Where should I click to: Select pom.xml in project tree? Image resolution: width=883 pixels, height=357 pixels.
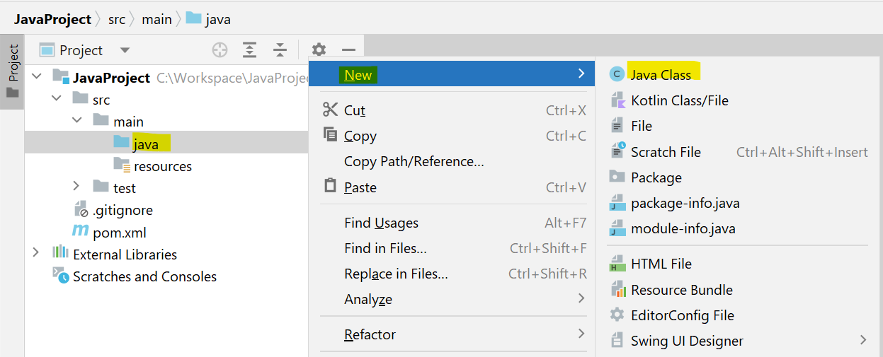click(x=120, y=233)
